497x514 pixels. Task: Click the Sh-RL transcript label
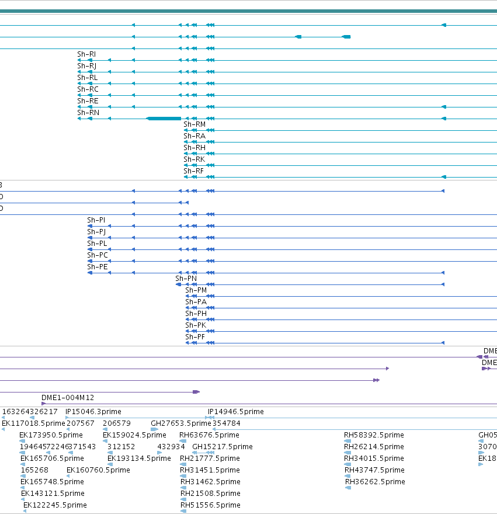click(x=87, y=78)
